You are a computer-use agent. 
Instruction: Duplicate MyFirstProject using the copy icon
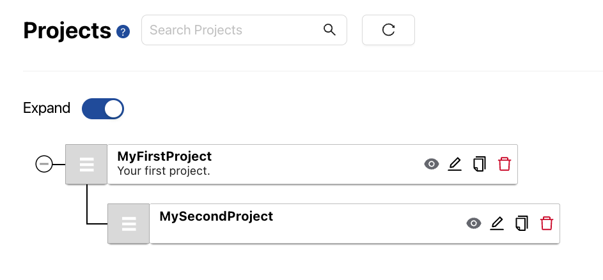coord(479,164)
